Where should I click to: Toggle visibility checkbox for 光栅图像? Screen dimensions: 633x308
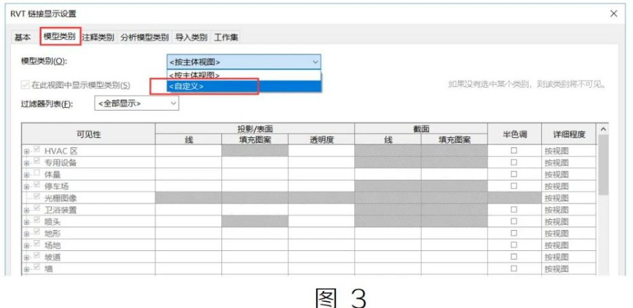pyautogui.click(x=37, y=197)
